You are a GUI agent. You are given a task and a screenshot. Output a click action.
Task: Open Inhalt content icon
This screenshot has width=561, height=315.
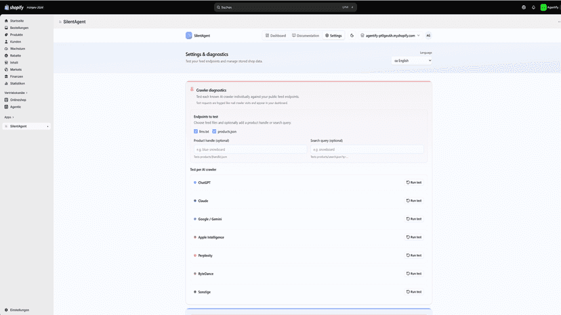(6, 62)
